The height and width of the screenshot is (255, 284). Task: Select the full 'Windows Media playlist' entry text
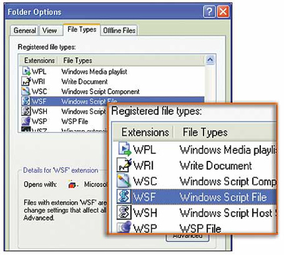tap(94, 72)
